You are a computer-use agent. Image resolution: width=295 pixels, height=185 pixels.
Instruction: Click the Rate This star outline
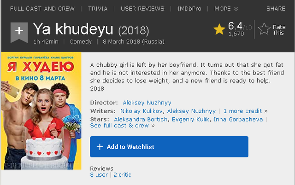[x=264, y=29]
